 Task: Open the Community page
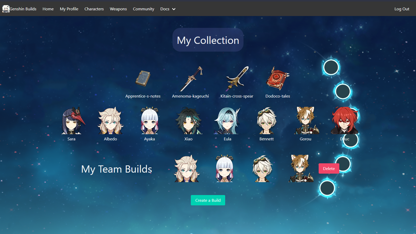[x=144, y=9]
